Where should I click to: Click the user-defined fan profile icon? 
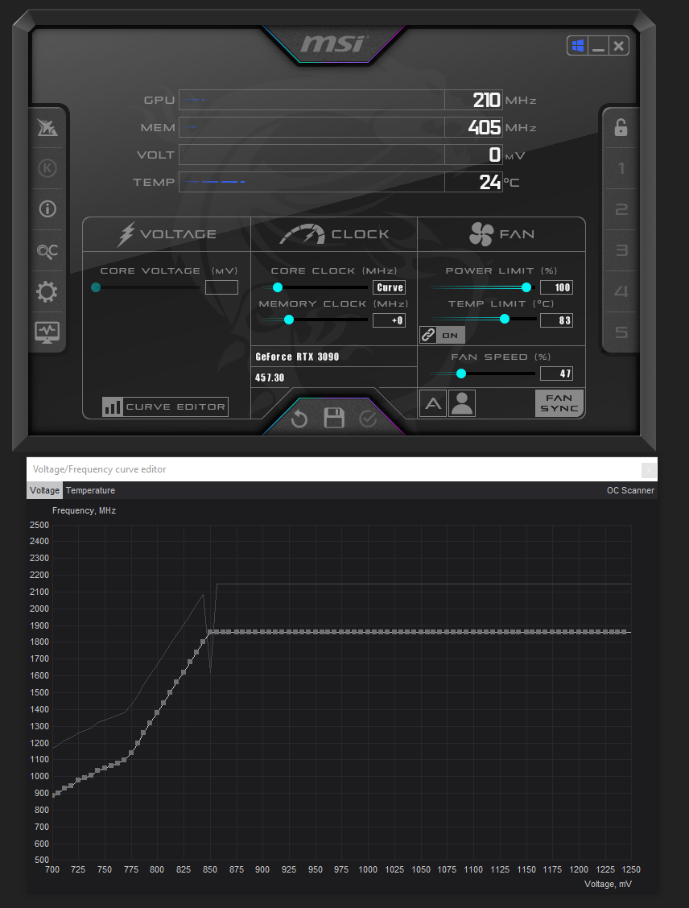pyautogui.click(x=461, y=403)
